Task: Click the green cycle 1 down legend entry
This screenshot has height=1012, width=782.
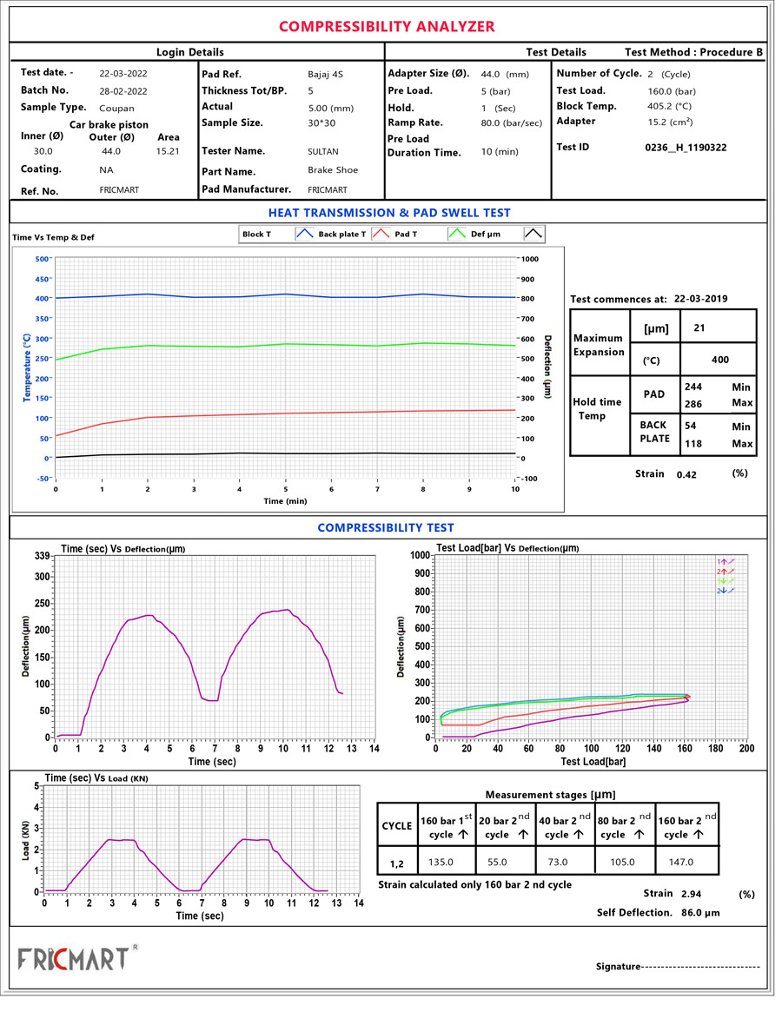Action: [x=726, y=580]
